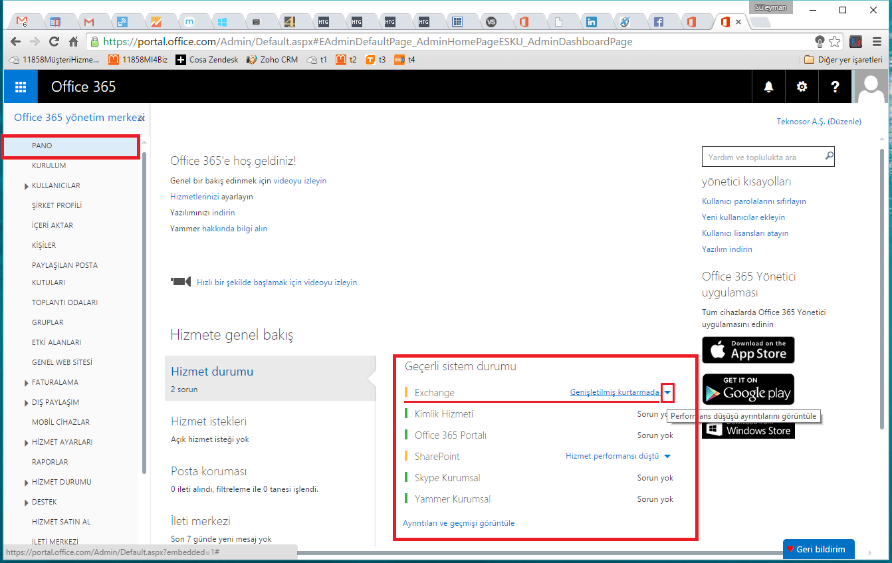Open Ayrıntıları ve geçmişi görüntüle link

457,522
